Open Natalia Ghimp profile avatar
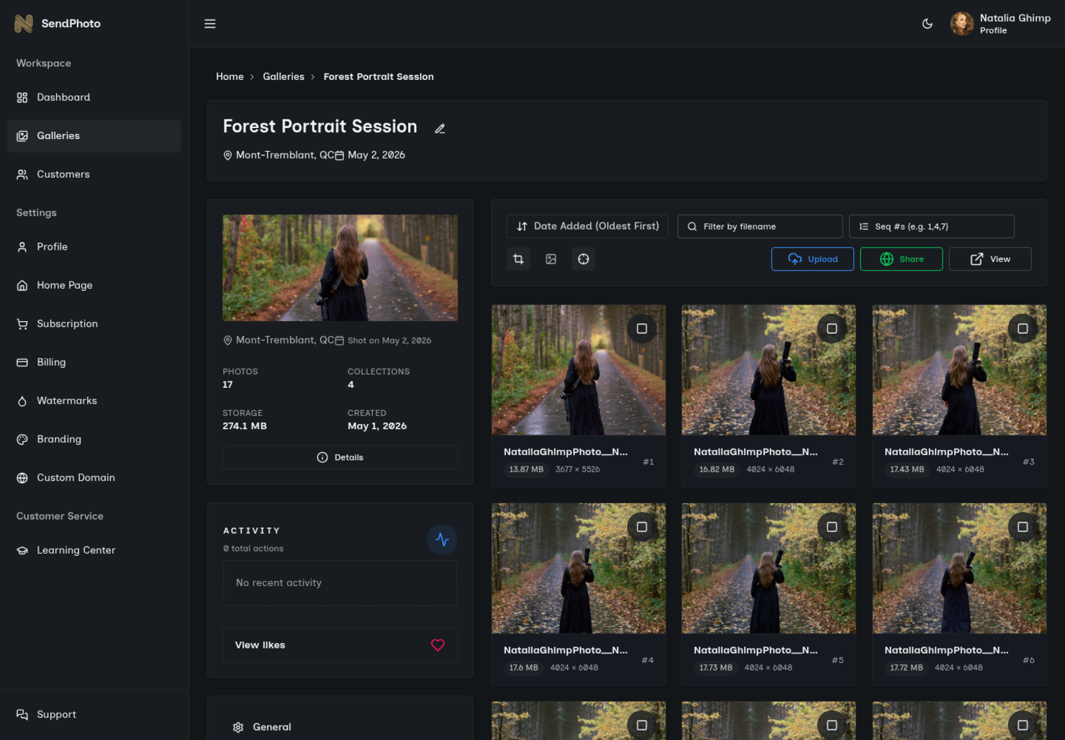Viewport: 1065px width, 740px height. tap(962, 24)
